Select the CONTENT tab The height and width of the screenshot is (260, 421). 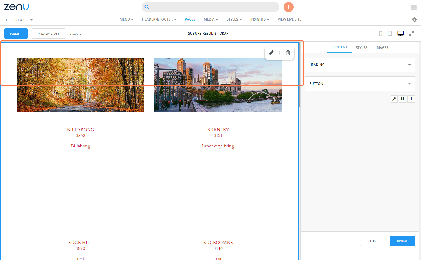(x=339, y=47)
